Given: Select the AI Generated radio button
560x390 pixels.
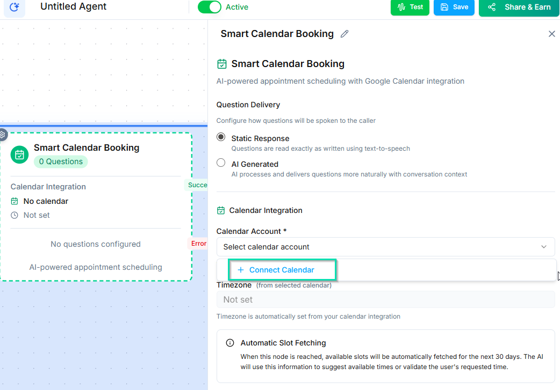Looking at the screenshot, I should (220, 163).
